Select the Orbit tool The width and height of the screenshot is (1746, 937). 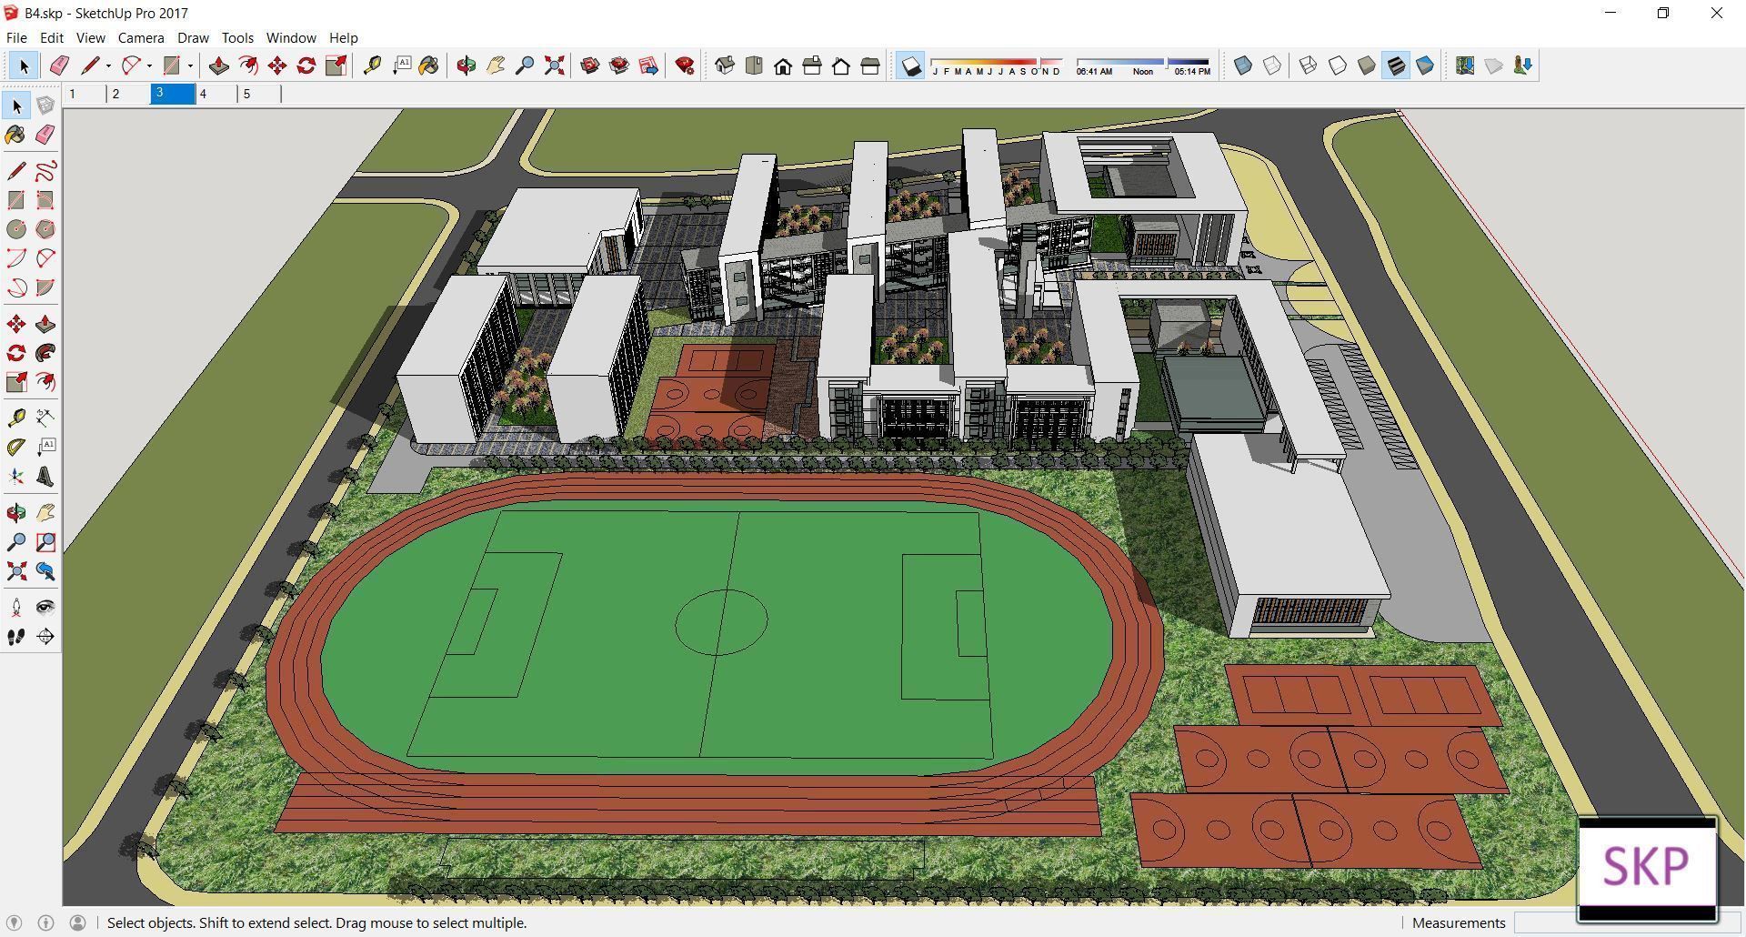point(467,65)
